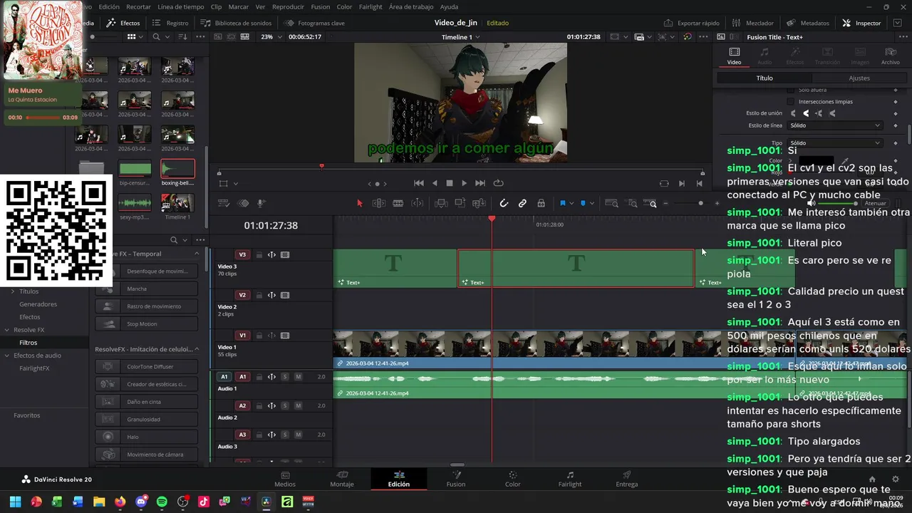Open Firefox from the Windows taskbar
This screenshot has width=912, height=513.
click(x=120, y=502)
